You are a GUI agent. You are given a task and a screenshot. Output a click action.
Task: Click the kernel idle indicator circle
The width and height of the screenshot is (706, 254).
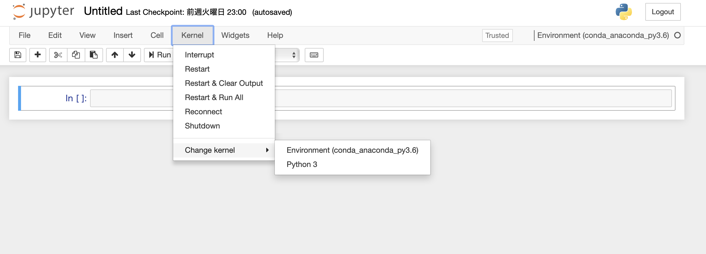point(677,35)
